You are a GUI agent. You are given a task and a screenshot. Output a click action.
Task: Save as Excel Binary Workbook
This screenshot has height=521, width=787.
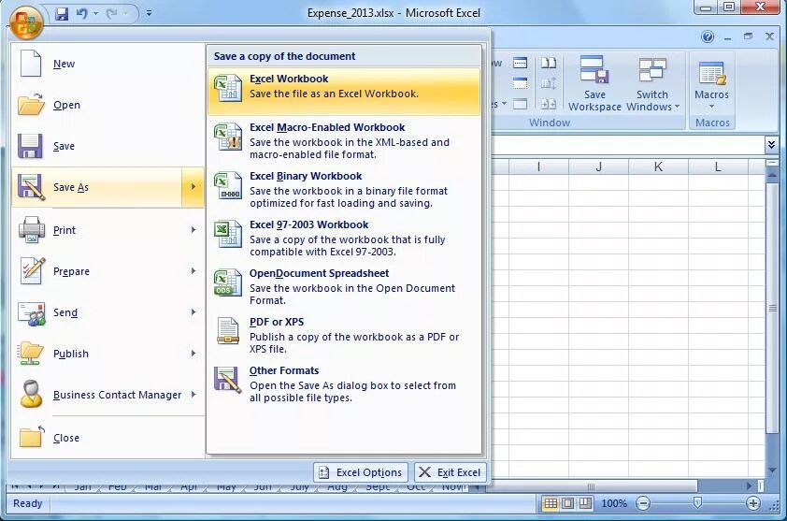344,189
